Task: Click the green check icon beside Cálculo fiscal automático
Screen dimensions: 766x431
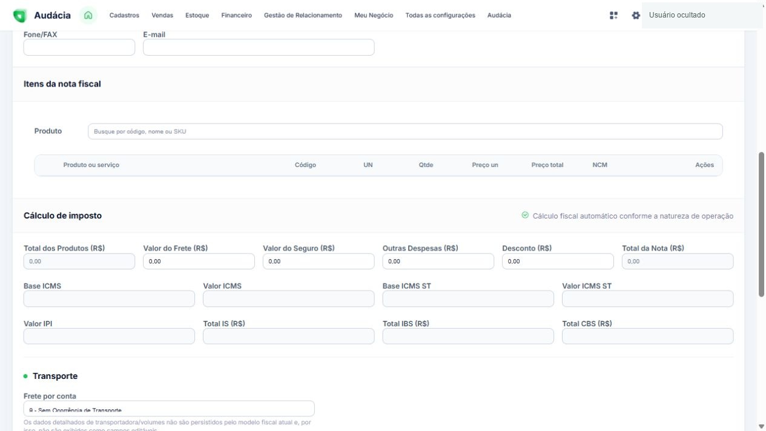Action: (525, 215)
